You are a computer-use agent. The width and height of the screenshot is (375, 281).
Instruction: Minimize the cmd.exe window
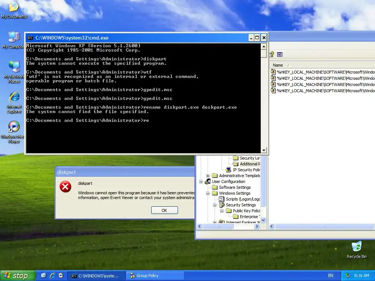[x=251, y=38]
